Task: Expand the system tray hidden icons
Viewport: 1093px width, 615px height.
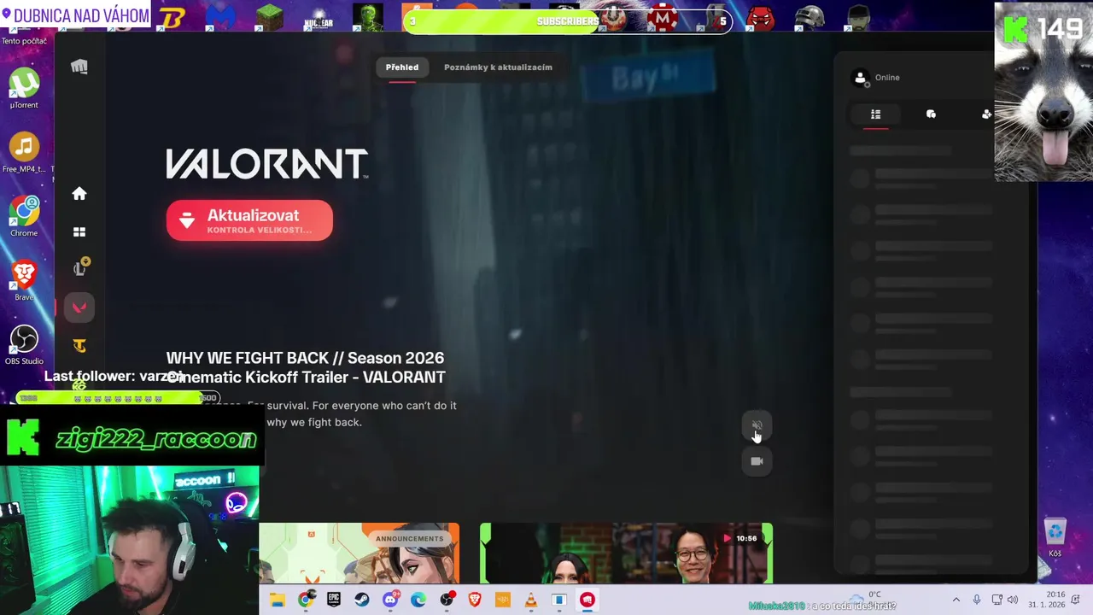Action: point(956,600)
